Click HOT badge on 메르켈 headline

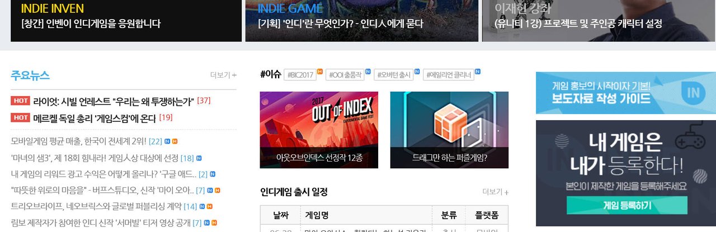tap(20, 117)
